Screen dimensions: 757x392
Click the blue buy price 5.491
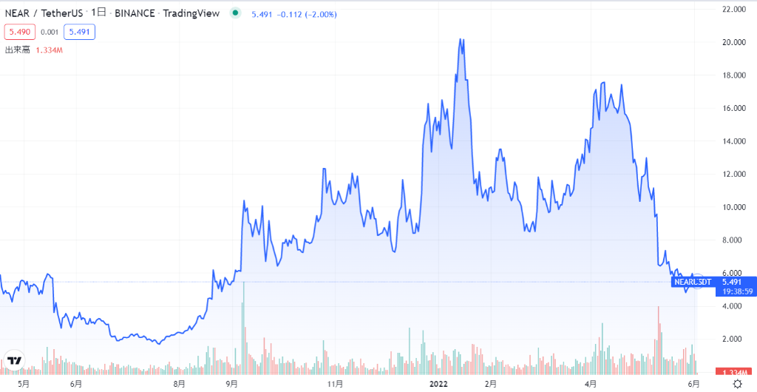click(x=79, y=33)
